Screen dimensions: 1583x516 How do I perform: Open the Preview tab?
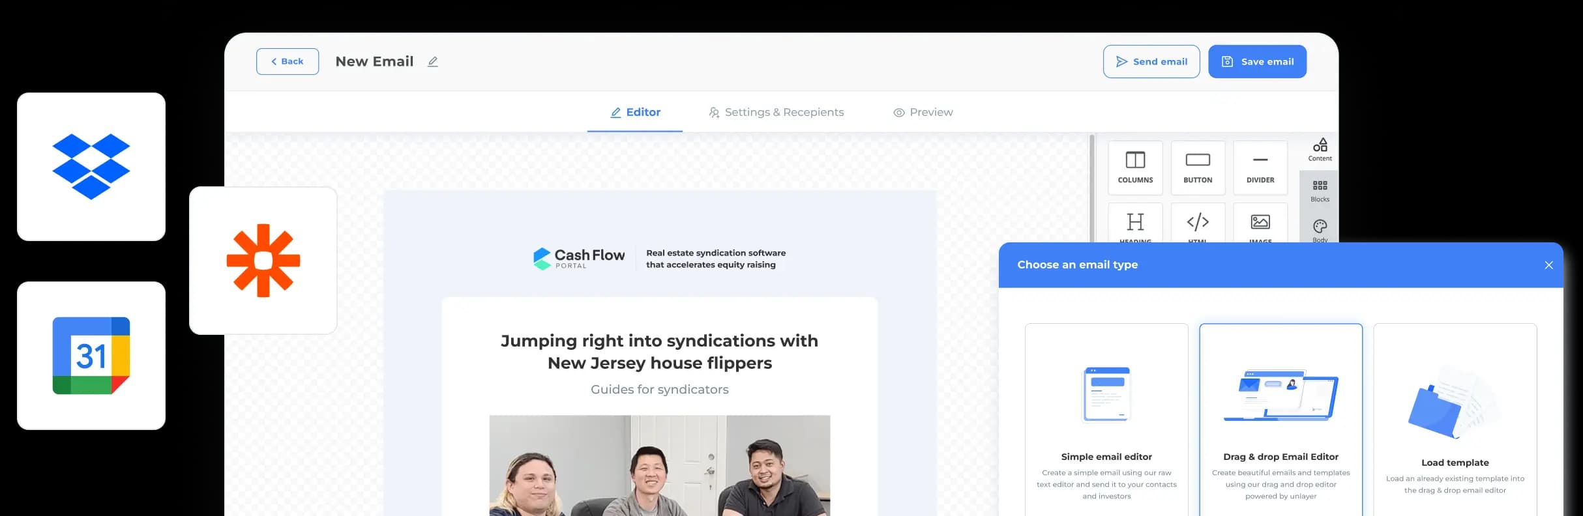coord(923,112)
